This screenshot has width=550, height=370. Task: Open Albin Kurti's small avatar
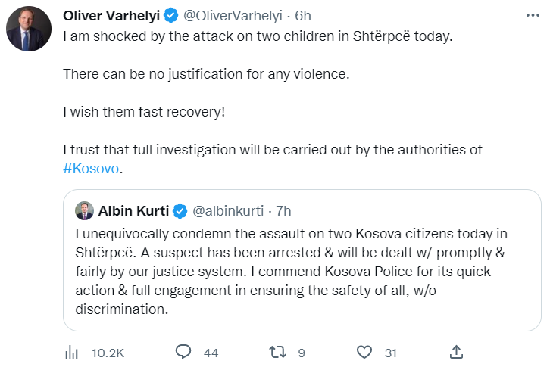click(83, 210)
